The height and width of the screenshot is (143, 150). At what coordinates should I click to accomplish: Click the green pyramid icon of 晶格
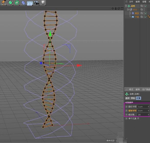point(129,6)
